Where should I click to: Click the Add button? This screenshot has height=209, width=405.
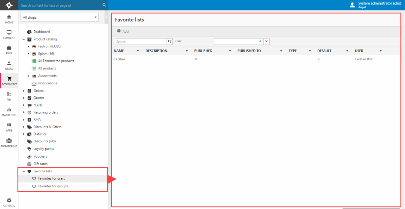click(x=123, y=31)
